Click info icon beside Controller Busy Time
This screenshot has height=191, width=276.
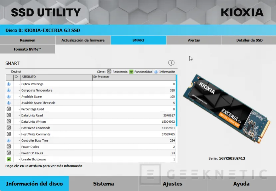9,140
